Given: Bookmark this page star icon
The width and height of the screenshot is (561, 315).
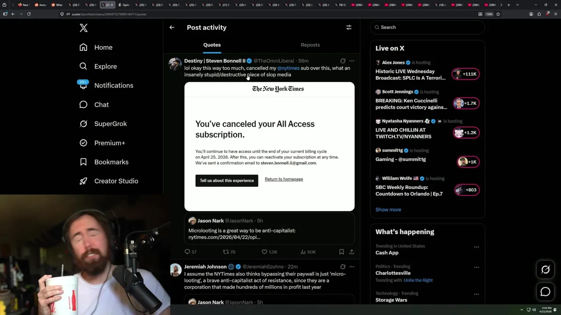Looking at the screenshot, I should click(x=498, y=14).
